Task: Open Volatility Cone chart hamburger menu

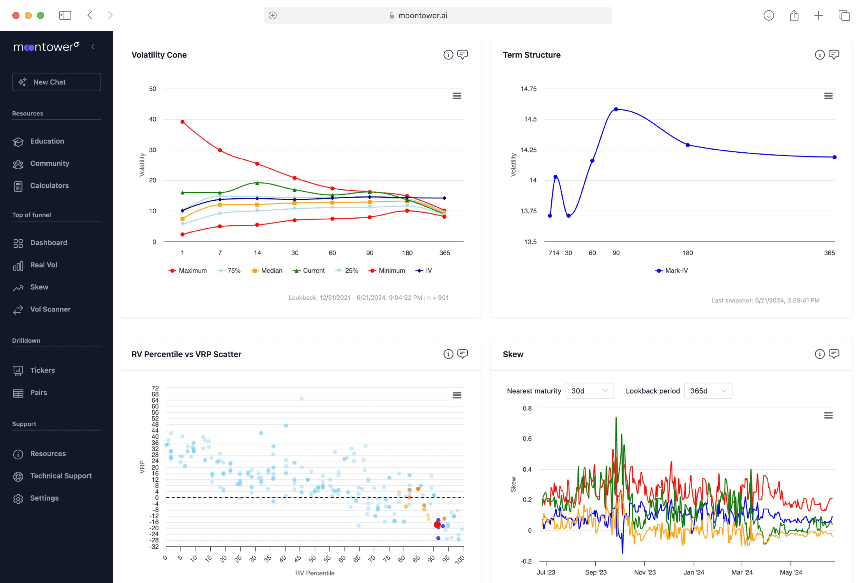Action: coord(457,96)
